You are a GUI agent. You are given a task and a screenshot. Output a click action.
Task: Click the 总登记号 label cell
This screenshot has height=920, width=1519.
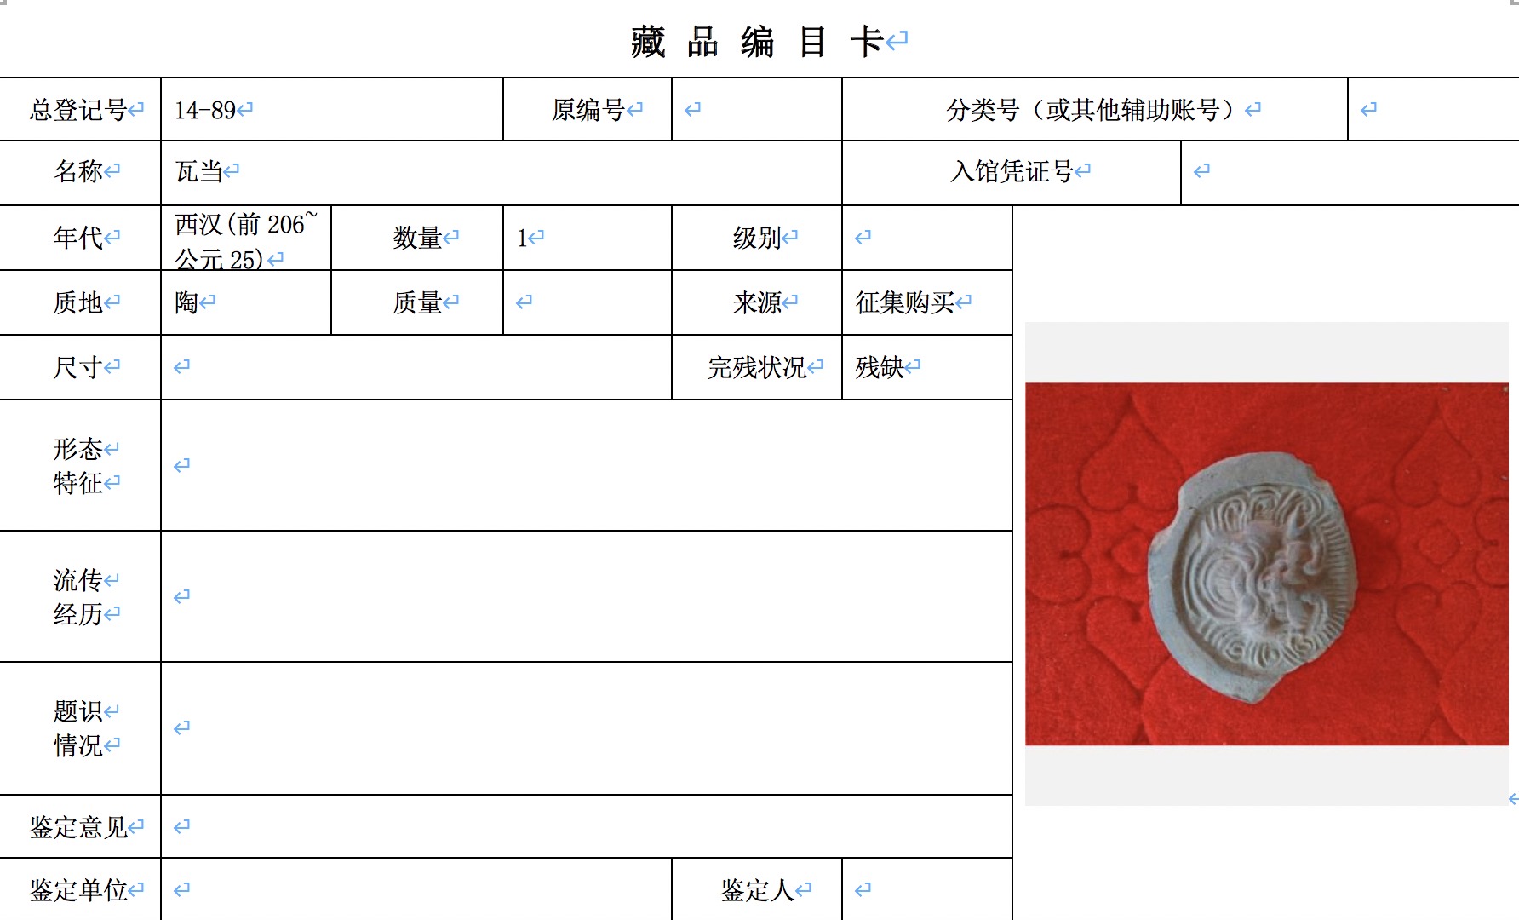80,110
